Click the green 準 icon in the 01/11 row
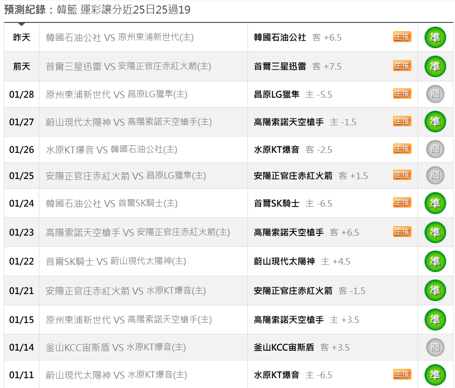Screen dimensions: 455x388 (435, 375)
